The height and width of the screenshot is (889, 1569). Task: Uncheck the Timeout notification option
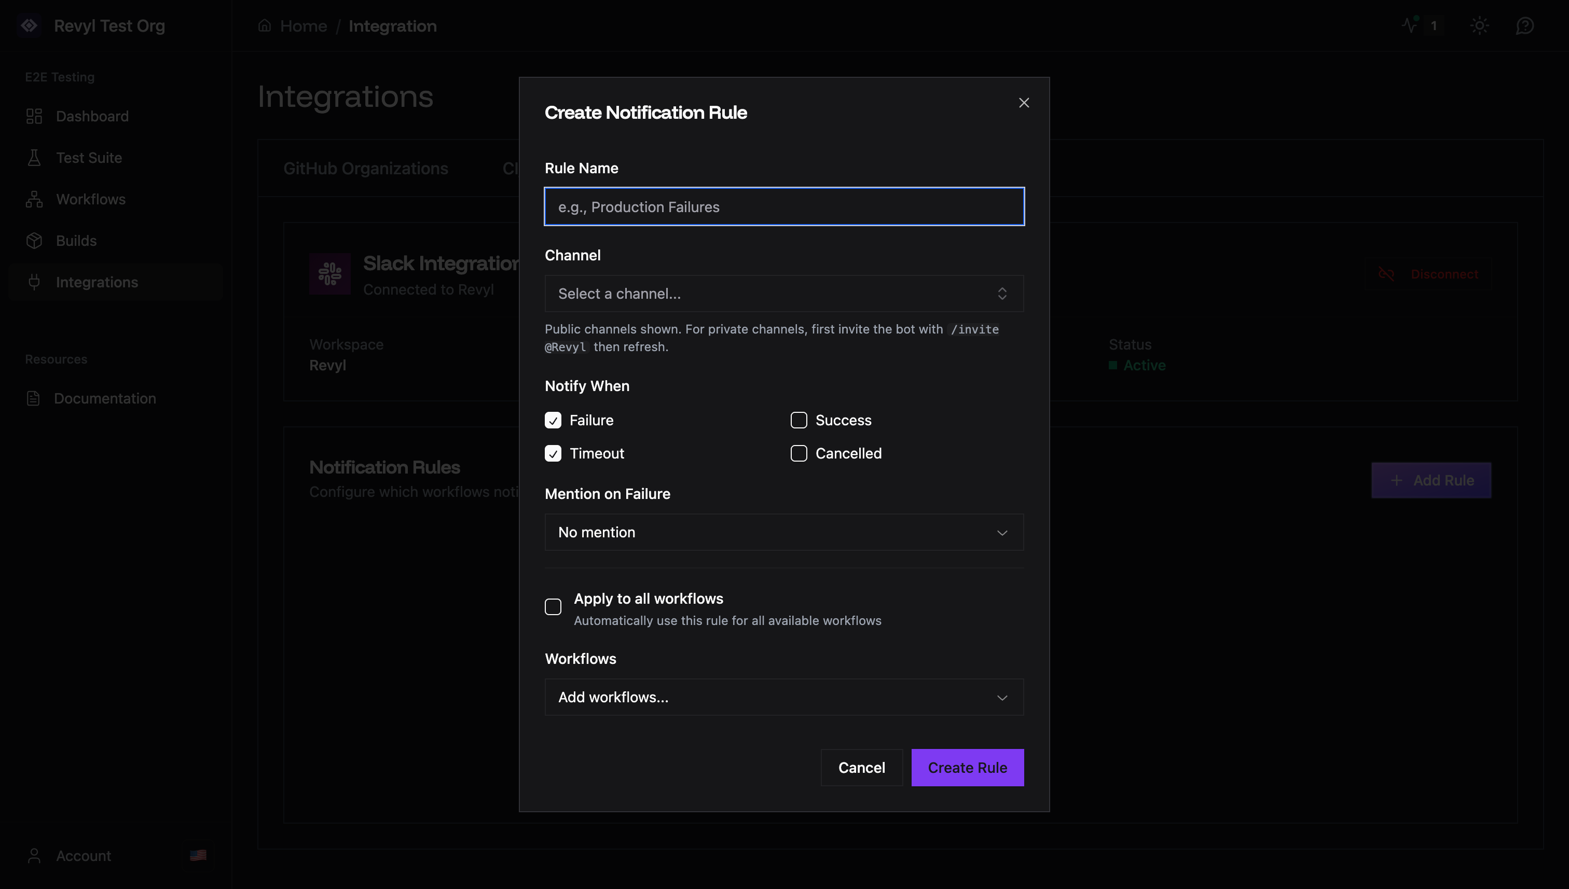pyautogui.click(x=553, y=453)
